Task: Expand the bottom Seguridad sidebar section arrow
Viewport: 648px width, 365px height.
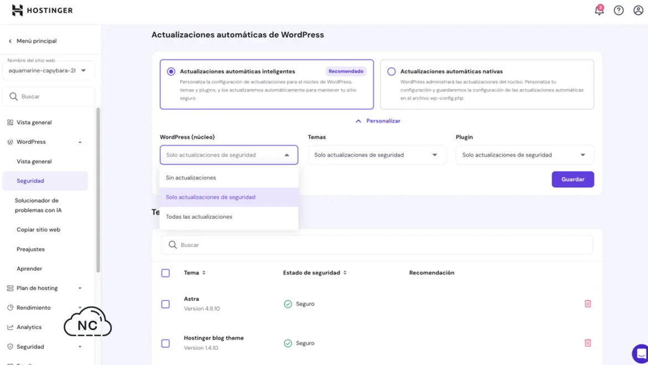Action: 80,347
